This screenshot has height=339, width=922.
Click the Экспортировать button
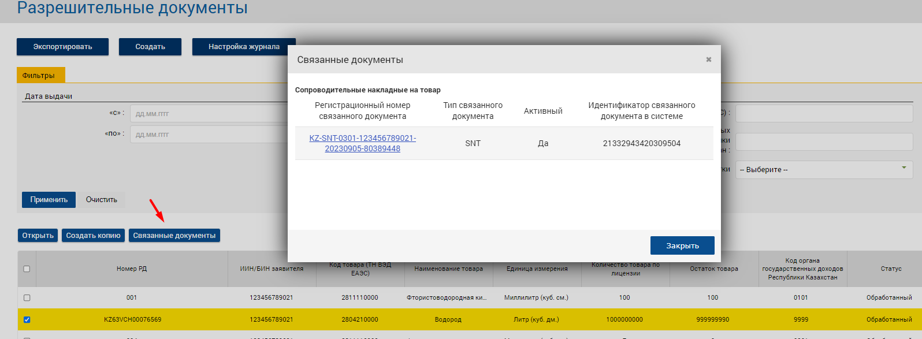tap(62, 47)
